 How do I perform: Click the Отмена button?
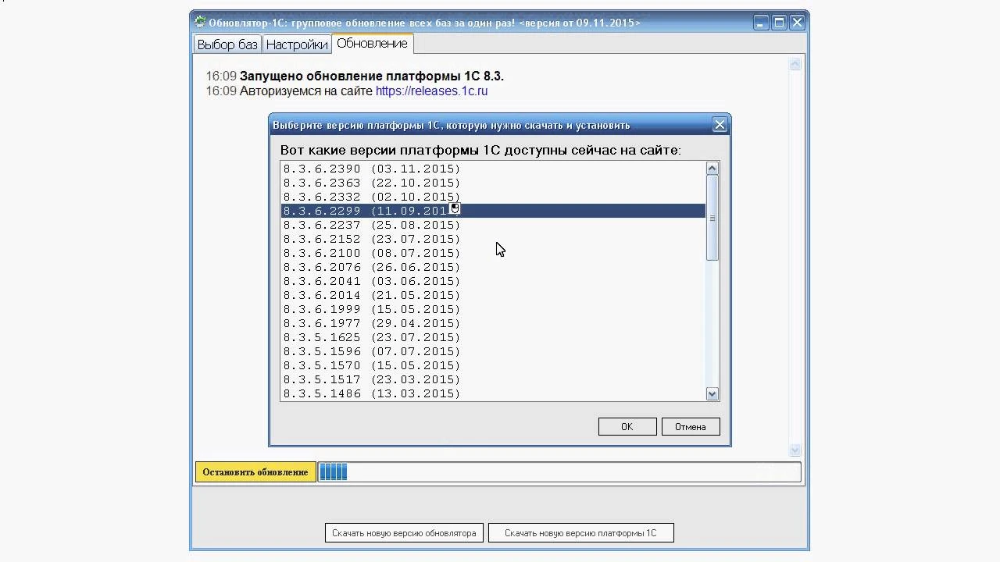click(691, 427)
